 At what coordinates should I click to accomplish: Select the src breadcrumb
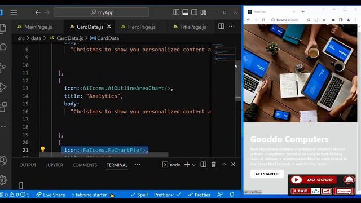[21, 38]
